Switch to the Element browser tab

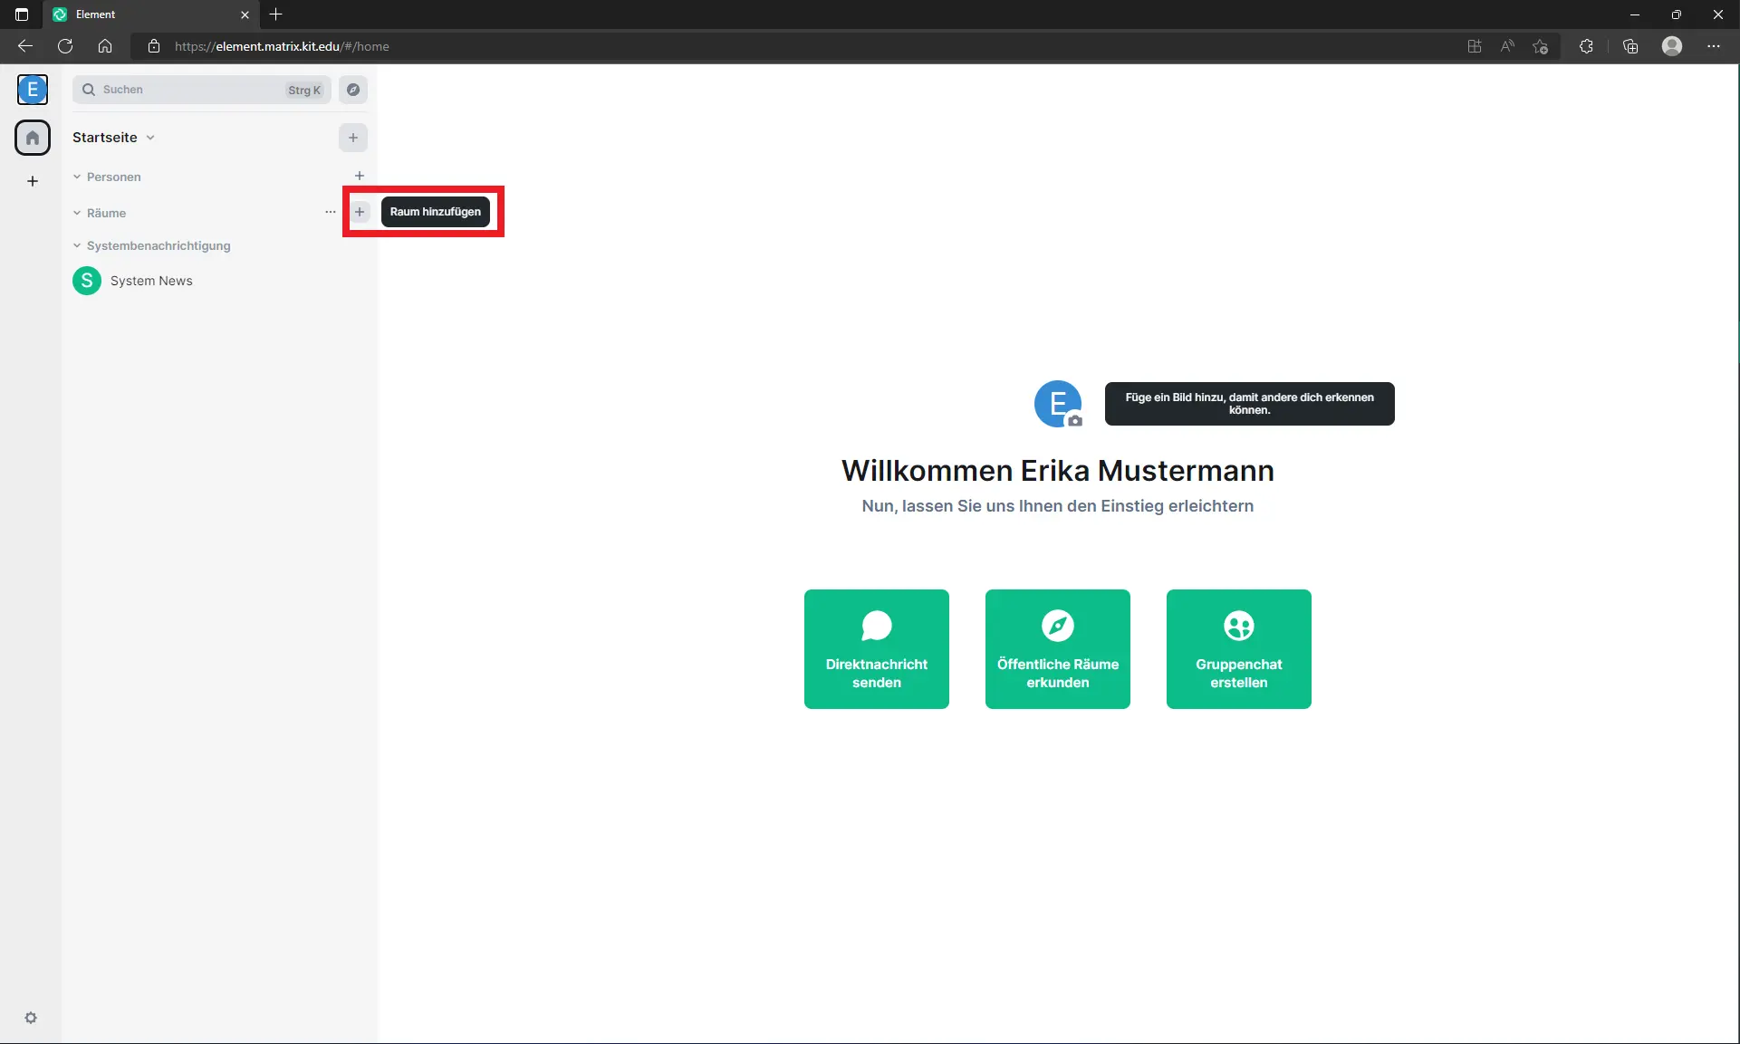point(136,14)
